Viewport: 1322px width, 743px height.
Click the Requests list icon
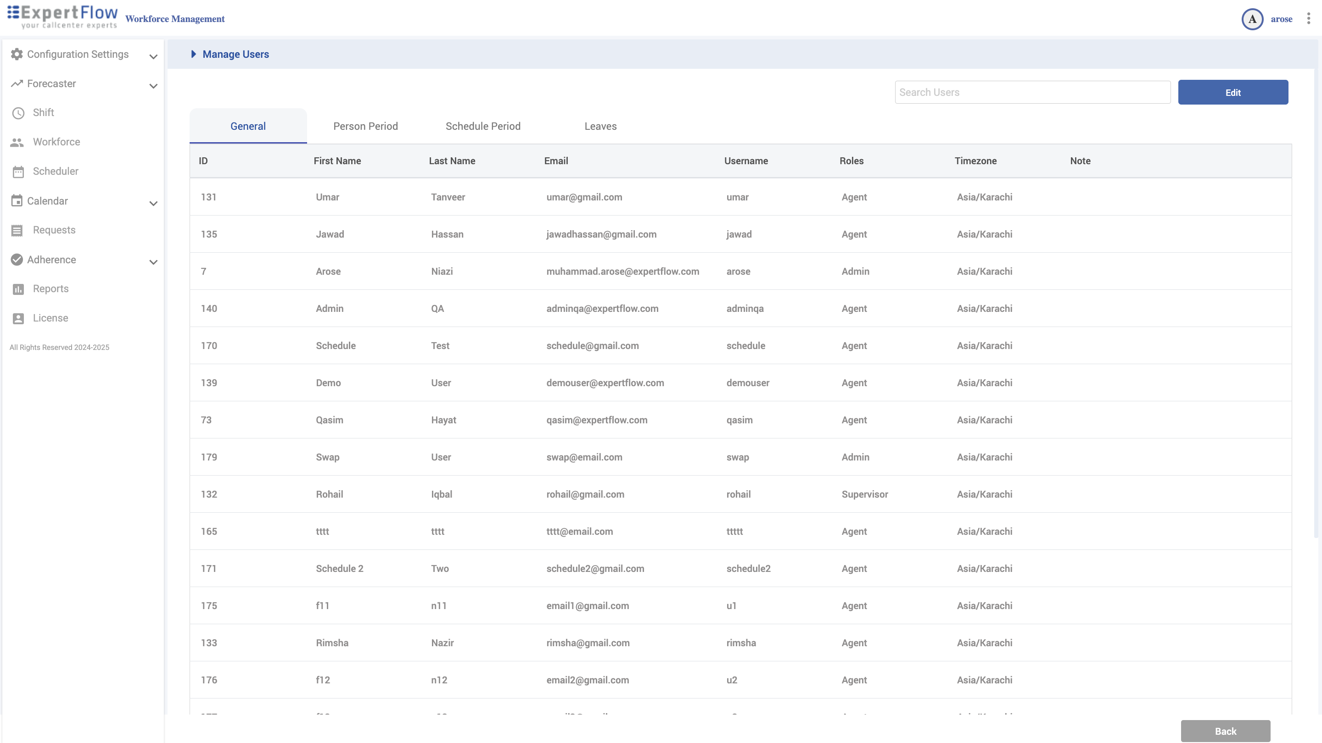pos(17,230)
